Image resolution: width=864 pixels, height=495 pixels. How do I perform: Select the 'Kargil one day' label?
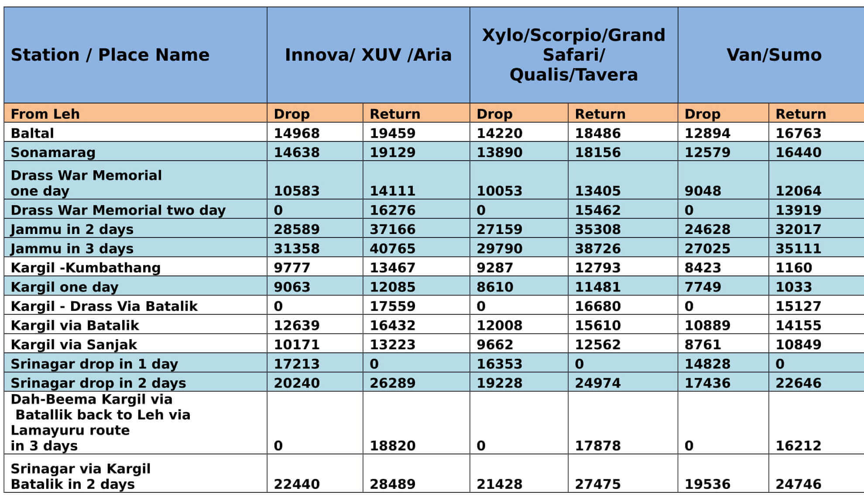pyautogui.click(x=65, y=287)
